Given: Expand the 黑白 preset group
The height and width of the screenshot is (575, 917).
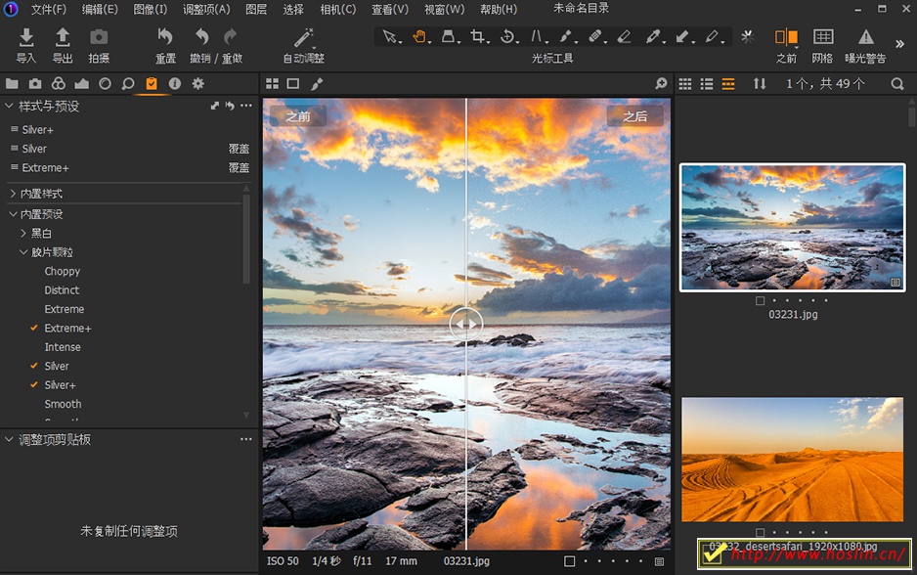Looking at the screenshot, I should [x=23, y=233].
